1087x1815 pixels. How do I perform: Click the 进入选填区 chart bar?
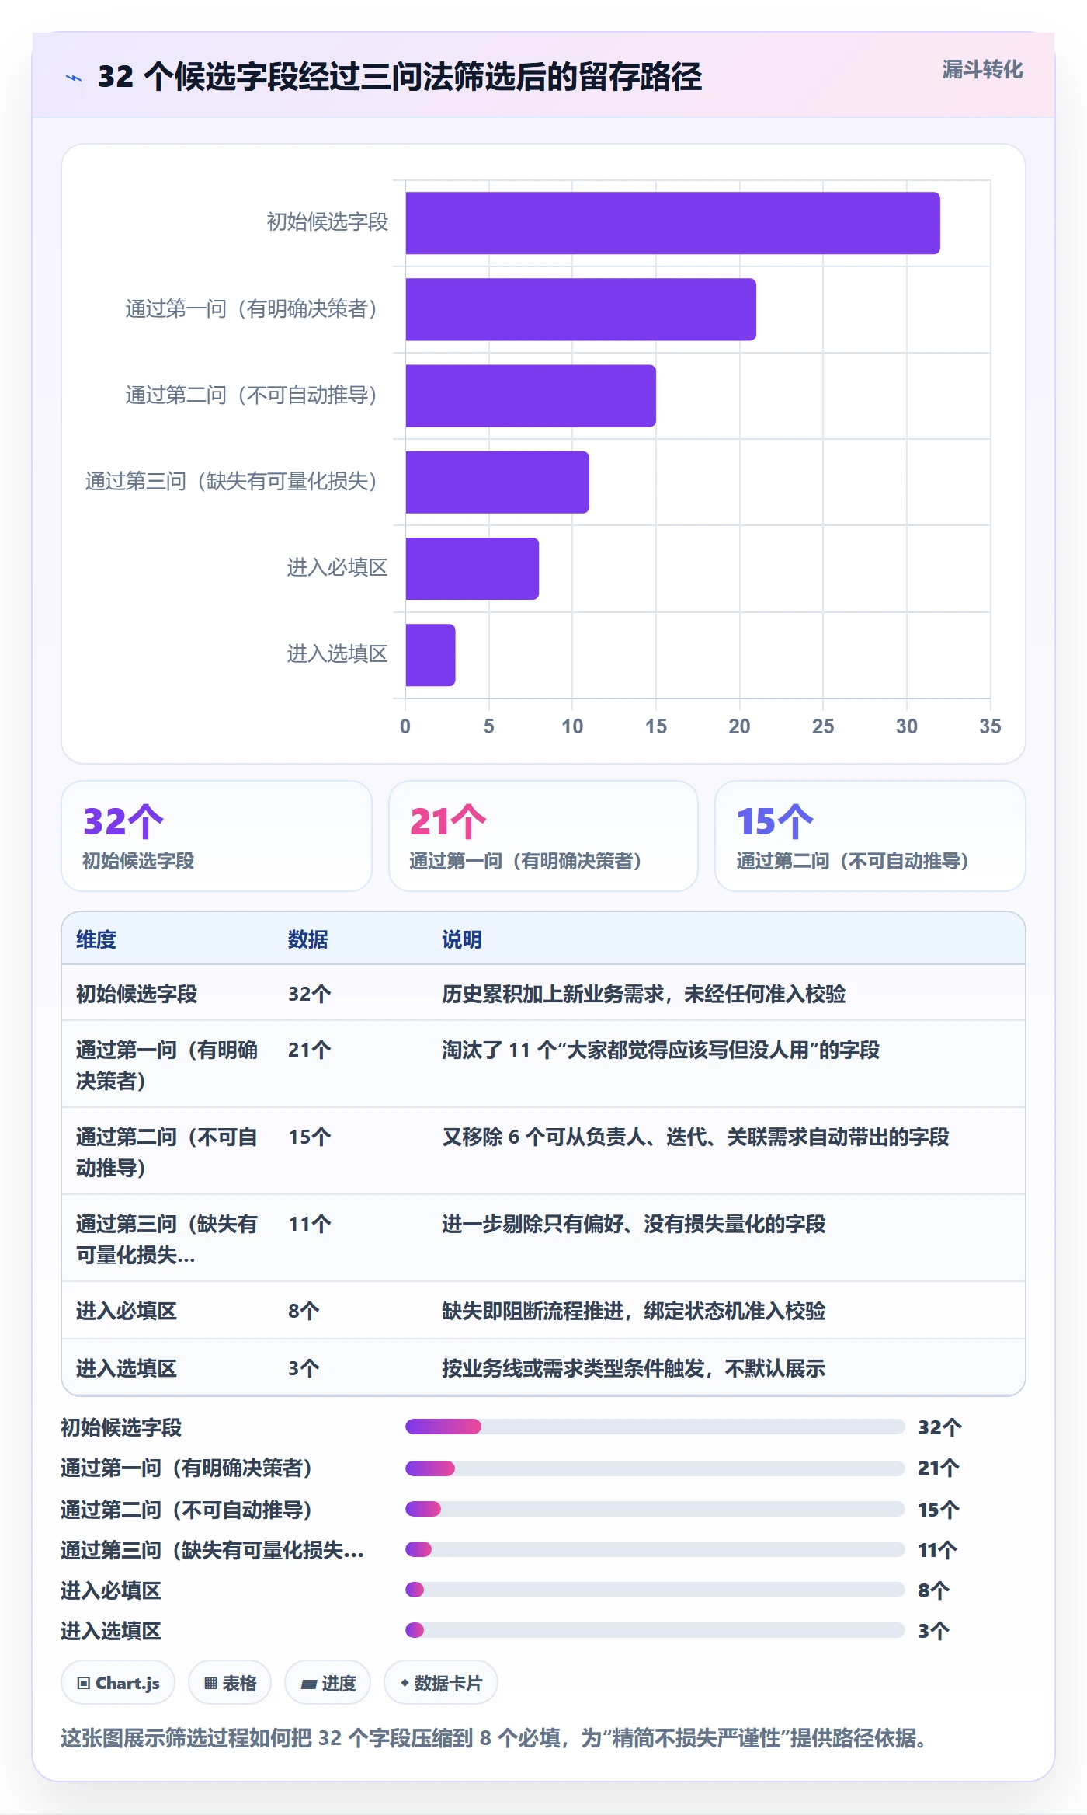pos(430,654)
